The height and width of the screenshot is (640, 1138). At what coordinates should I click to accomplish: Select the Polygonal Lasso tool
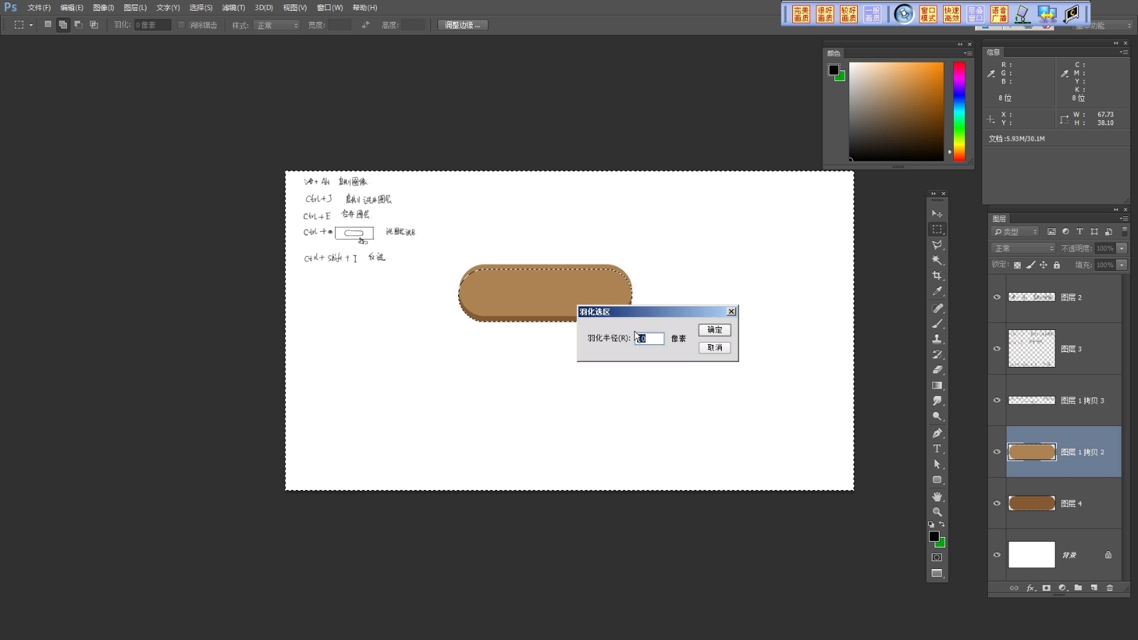pos(937,245)
